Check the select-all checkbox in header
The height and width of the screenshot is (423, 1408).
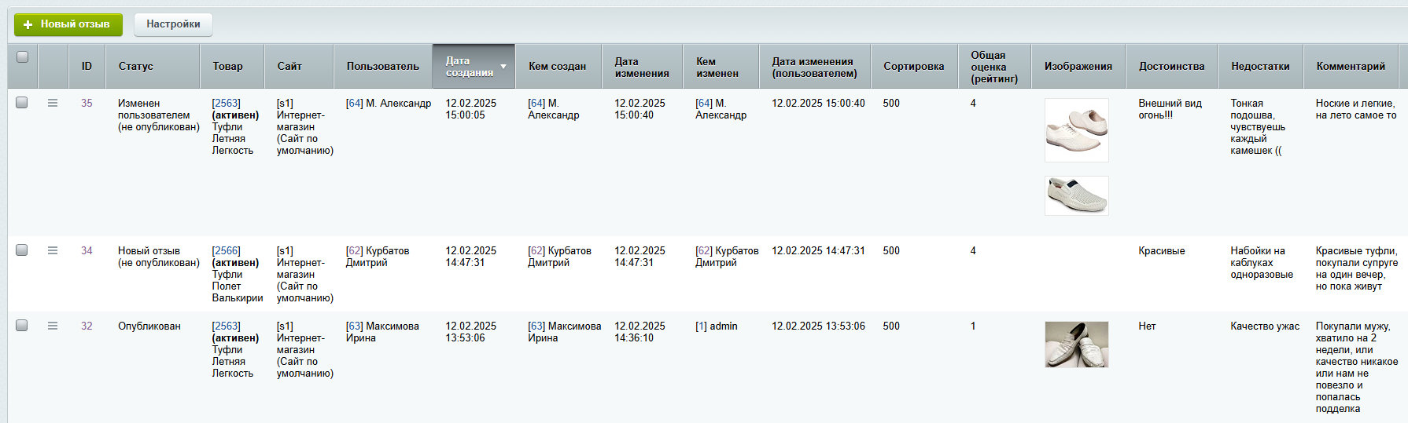[x=22, y=57]
